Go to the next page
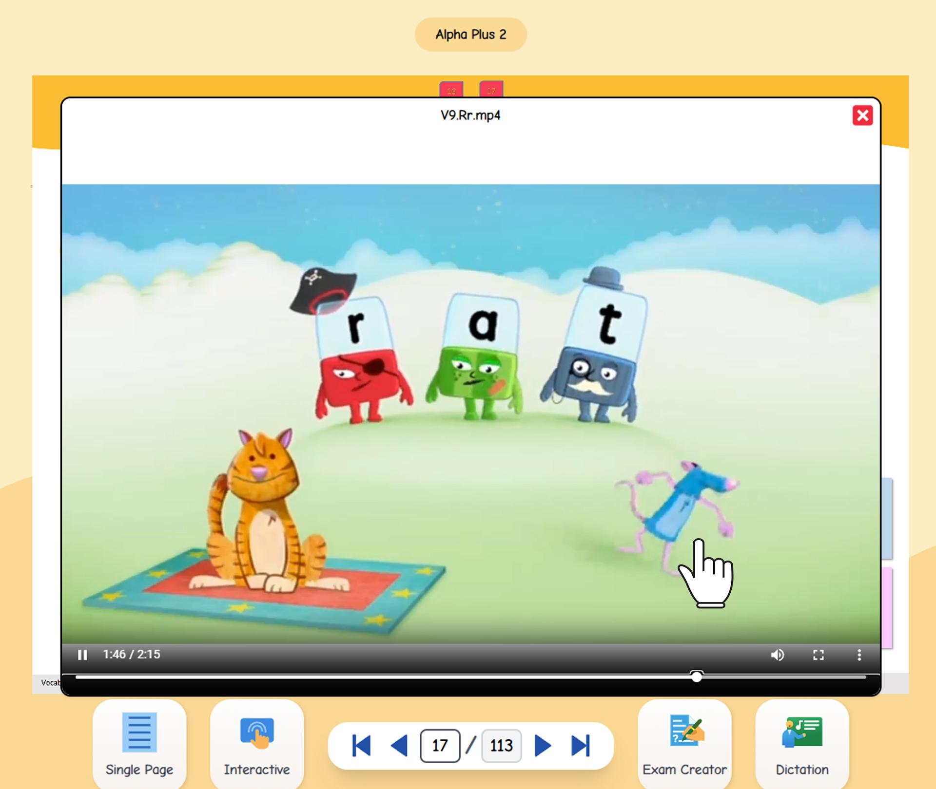The width and height of the screenshot is (936, 789). [543, 745]
